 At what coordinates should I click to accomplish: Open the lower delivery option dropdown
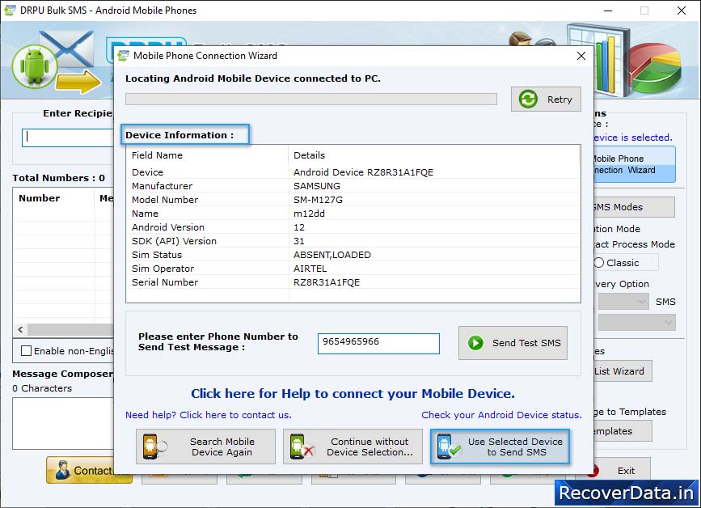click(636, 322)
